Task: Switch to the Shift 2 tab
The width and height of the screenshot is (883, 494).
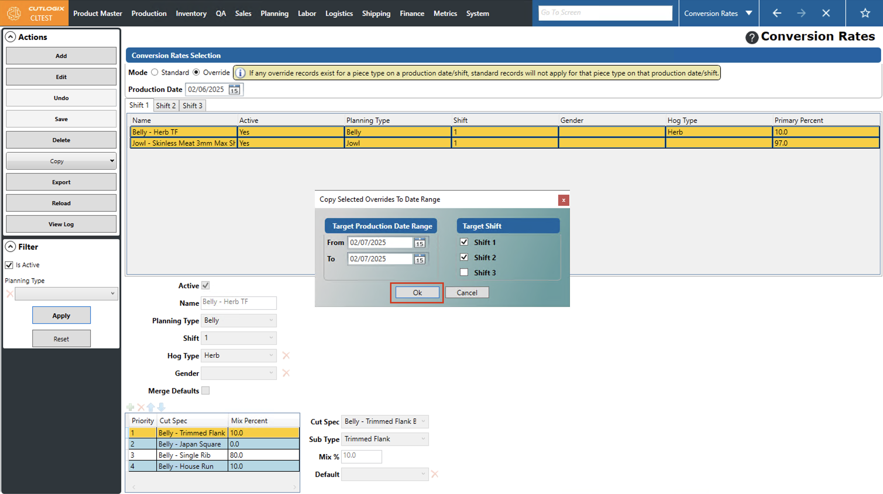Action: [166, 106]
